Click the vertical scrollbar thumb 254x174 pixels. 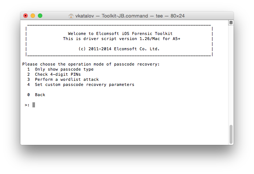click(x=230, y=134)
